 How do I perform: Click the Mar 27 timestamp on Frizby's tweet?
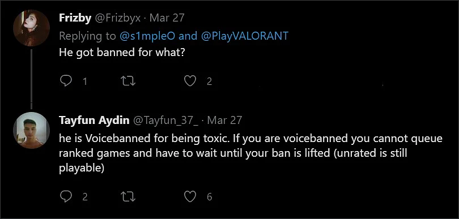(167, 19)
